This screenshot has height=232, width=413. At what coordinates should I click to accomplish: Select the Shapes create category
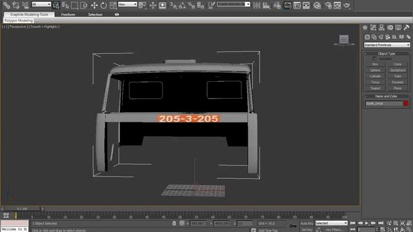374,37
